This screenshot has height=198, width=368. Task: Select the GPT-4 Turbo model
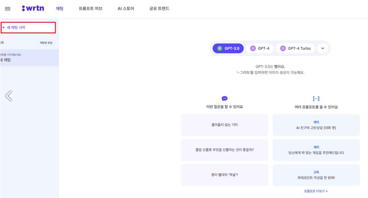295,48
